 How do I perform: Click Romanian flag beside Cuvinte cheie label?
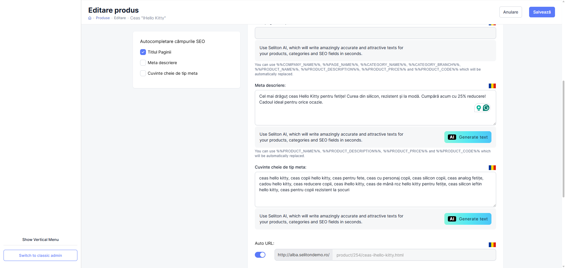[492, 168]
